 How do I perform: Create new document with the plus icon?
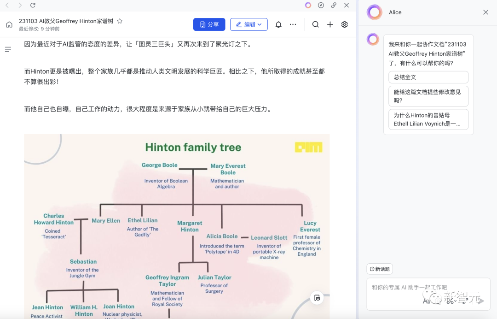330,24
